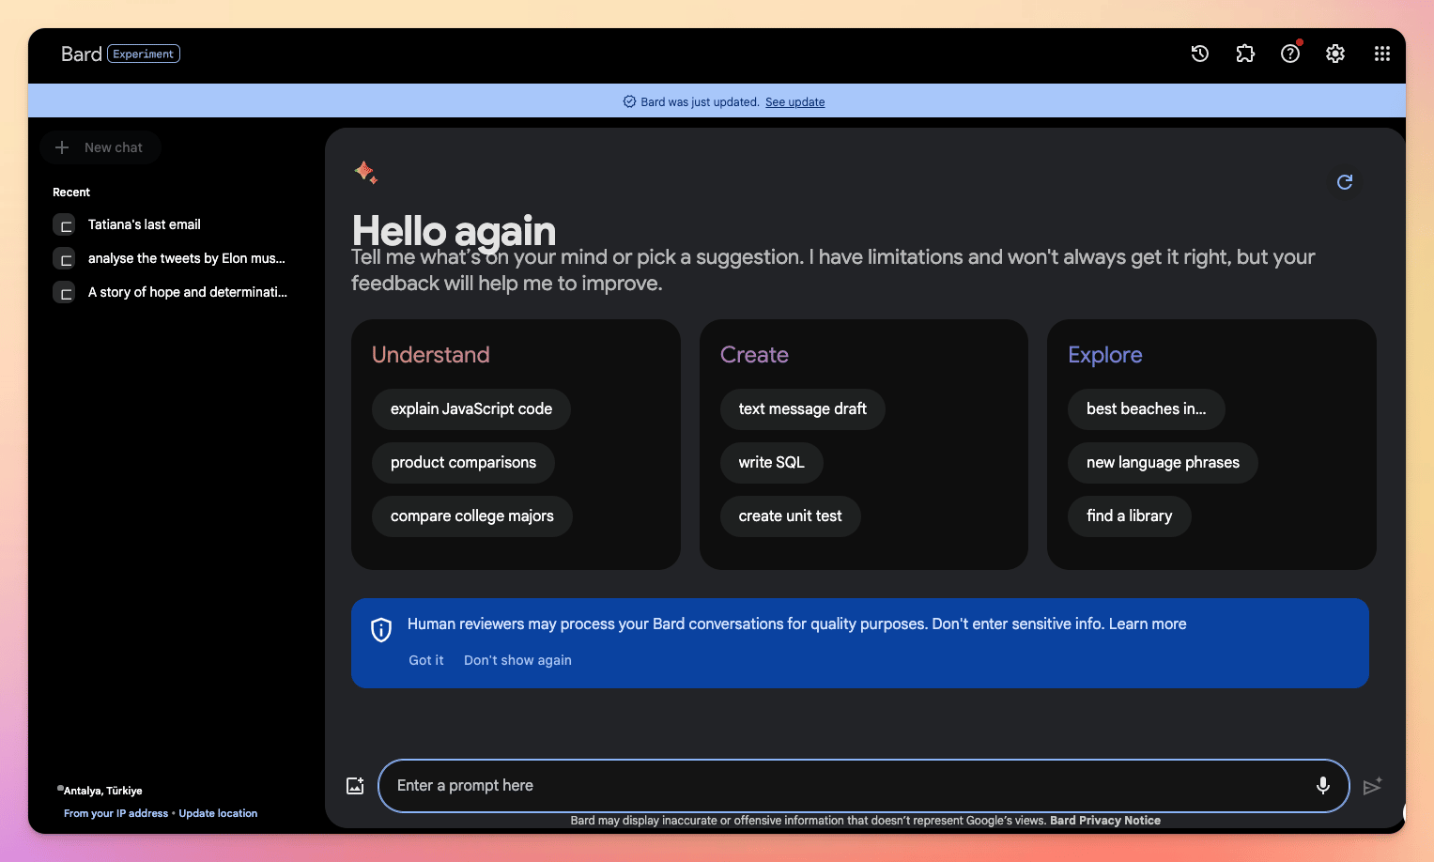The width and height of the screenshot is (1434, 862).
Task: Click the Bard sparkle logo icon
Action: (365, 172)
